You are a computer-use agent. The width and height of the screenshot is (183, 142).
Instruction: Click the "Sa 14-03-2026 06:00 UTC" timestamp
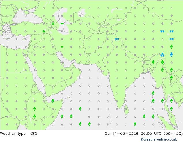(133, 134)
